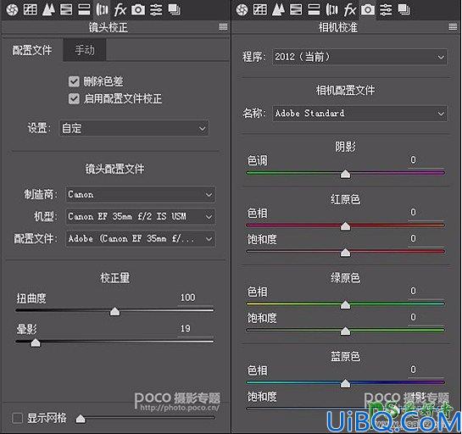Open Tone Curve icon in Lens Corrections panel
Image resolution: width=462 pixels, height=434 pixels.
[30, 9]
